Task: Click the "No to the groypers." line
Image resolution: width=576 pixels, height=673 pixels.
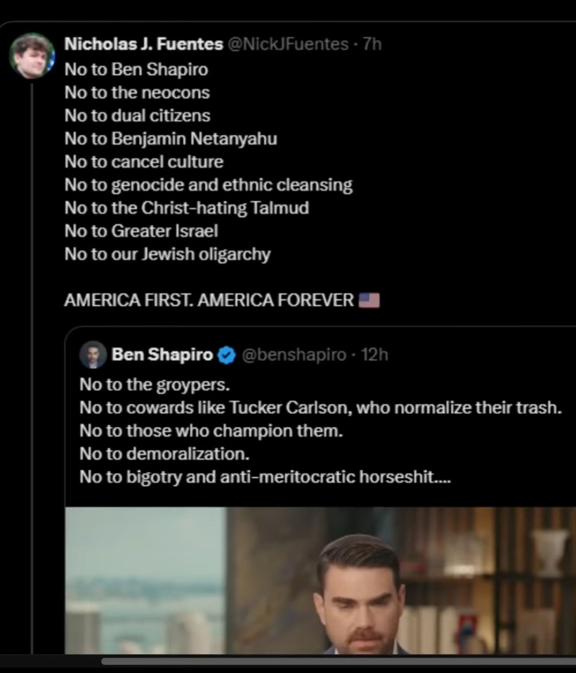Action: (155, 385)
